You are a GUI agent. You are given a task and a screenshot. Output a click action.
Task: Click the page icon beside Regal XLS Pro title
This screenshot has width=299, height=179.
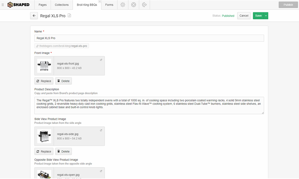point(69,16)
